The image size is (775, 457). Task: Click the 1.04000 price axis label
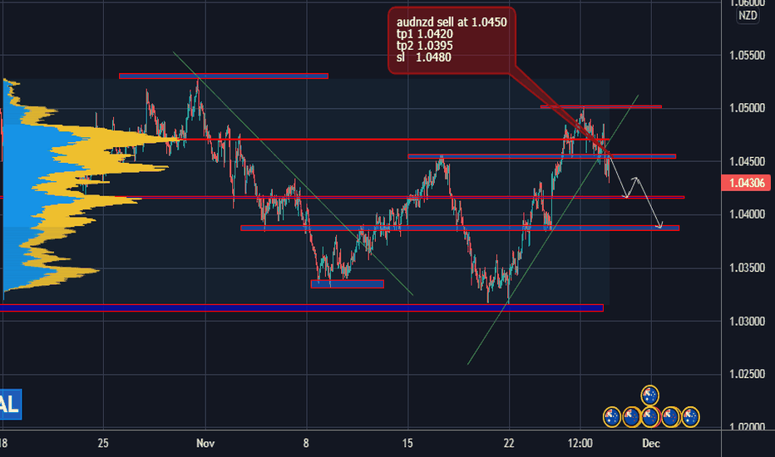coord(747,214)
